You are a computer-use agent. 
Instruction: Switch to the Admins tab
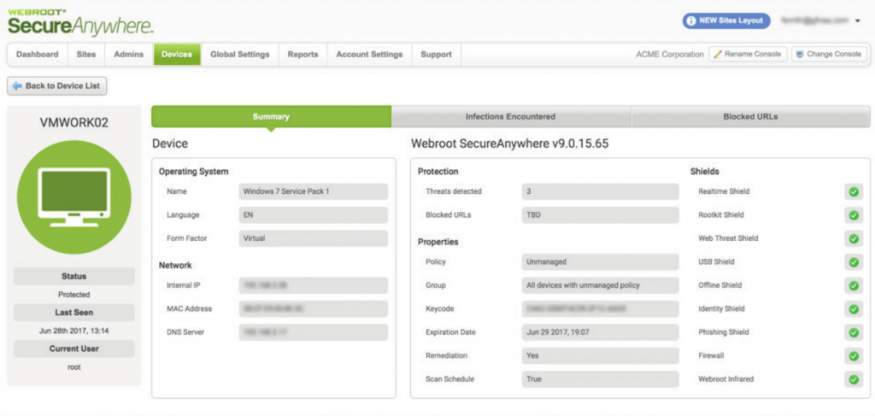pos(129,55)
